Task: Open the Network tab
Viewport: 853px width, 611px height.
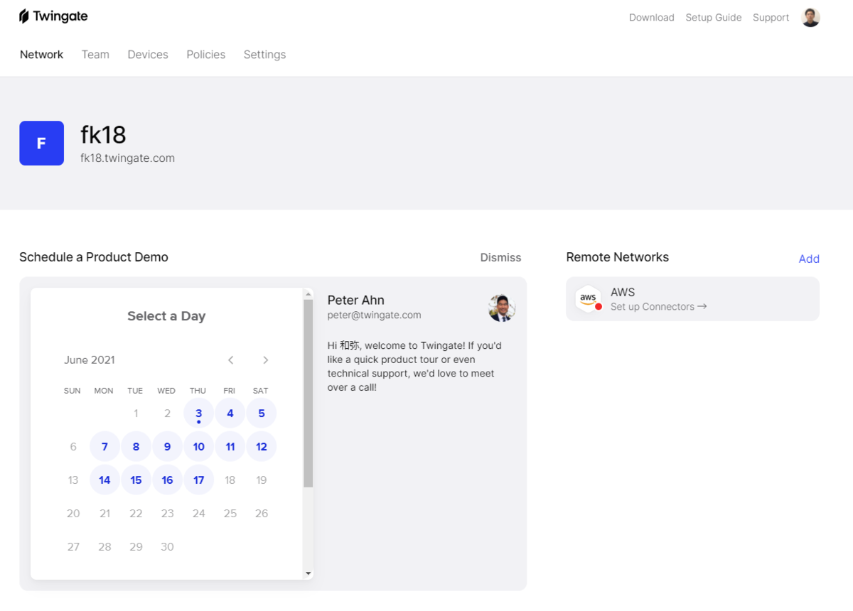Action: point(41,55)
